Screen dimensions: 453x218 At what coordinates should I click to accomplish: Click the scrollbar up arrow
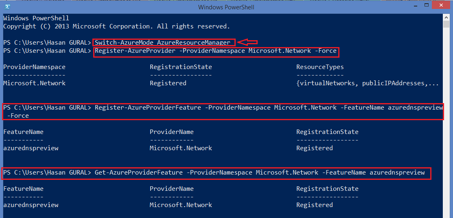(x=446, y=17)
